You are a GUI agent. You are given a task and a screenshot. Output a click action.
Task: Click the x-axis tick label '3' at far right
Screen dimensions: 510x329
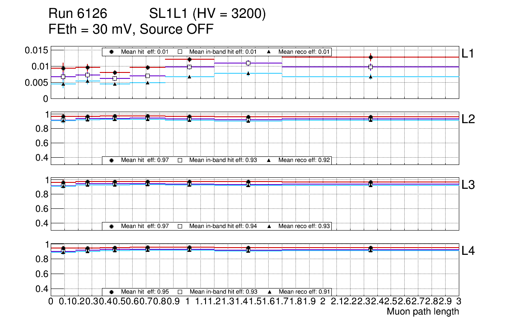click(459, 302)
